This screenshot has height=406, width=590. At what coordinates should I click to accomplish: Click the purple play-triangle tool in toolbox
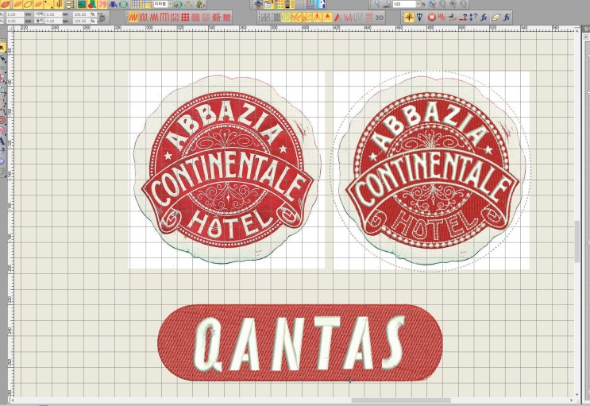(2, 161)
